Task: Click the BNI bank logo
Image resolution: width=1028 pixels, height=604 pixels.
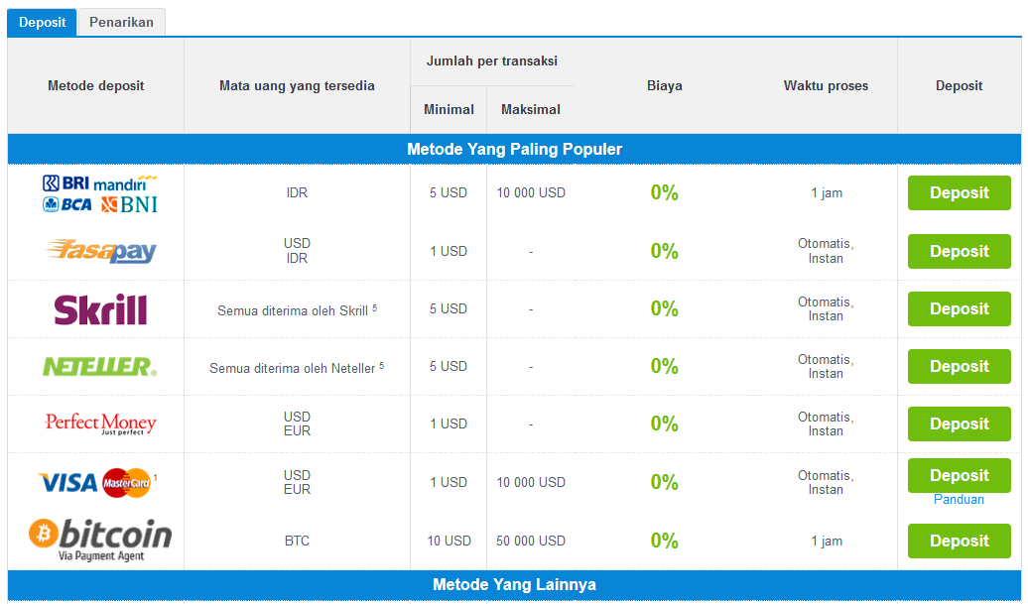Action: (x=129, y=204)
